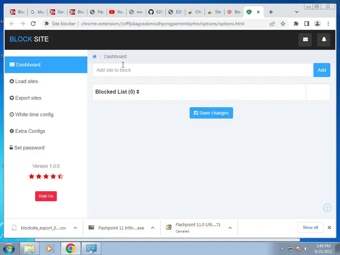Bookmark this page with the star icon
The height and width of the screenshot is (255, 340).
[x=283, y=24]
